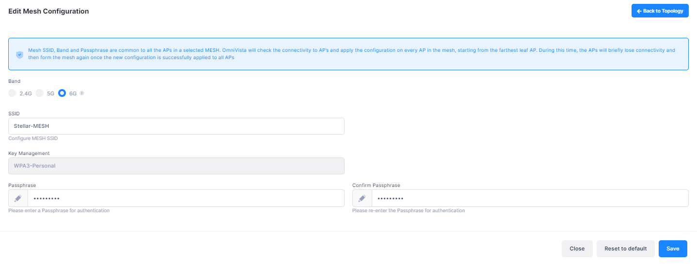This screenshot has height=264, width=697.
Task: Focus the Confirm Passphrase input field
Action: coord(529,198)
